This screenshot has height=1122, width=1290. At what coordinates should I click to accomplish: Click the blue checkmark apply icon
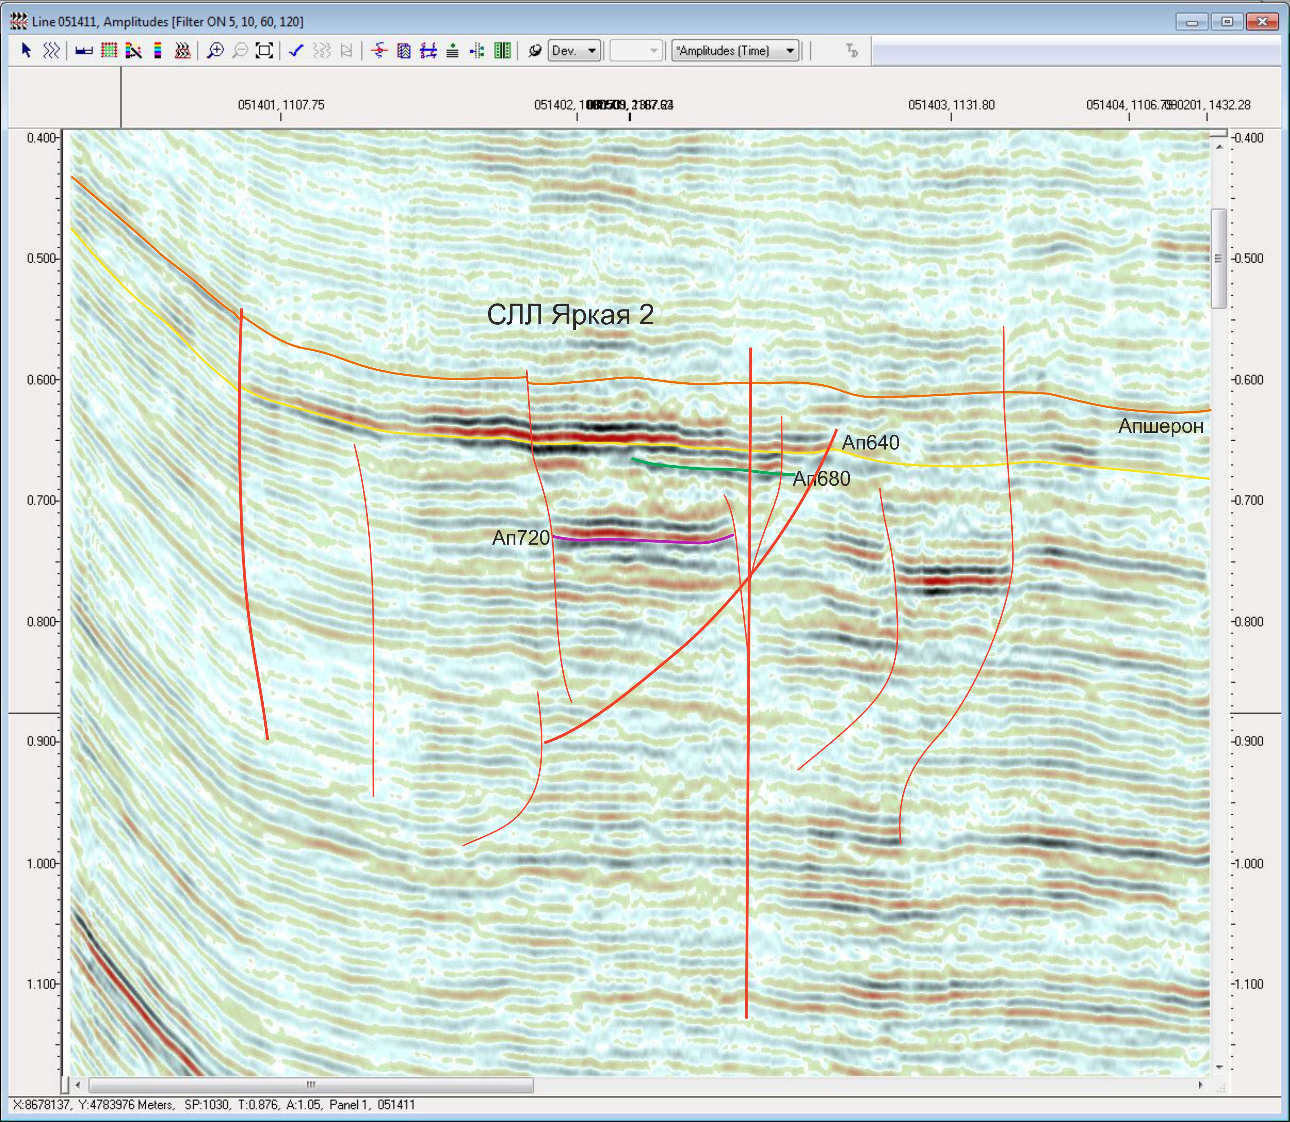click(x=296, y=51)
